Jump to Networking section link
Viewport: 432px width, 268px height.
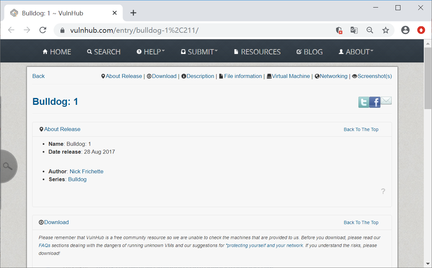pos(331,76)
